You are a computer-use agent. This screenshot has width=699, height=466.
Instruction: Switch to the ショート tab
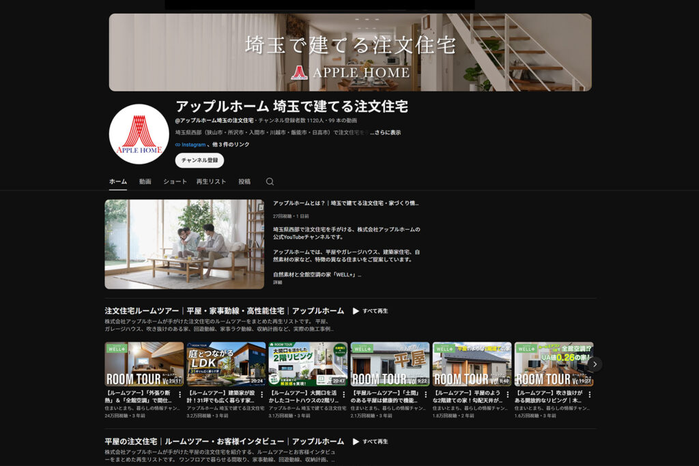(175, 181)
